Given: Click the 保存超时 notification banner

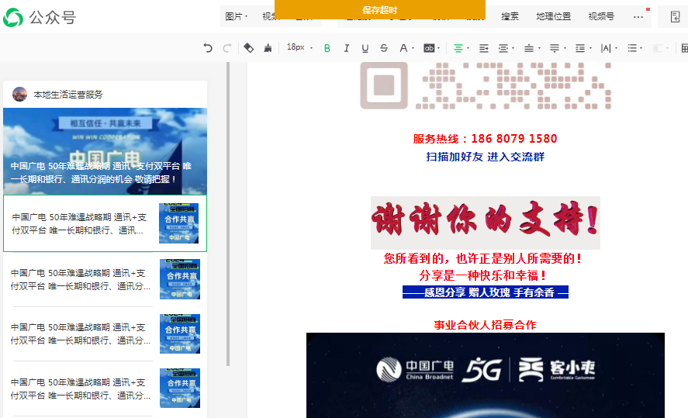Looking at the screenshot, I should click(x=380, y=9).
